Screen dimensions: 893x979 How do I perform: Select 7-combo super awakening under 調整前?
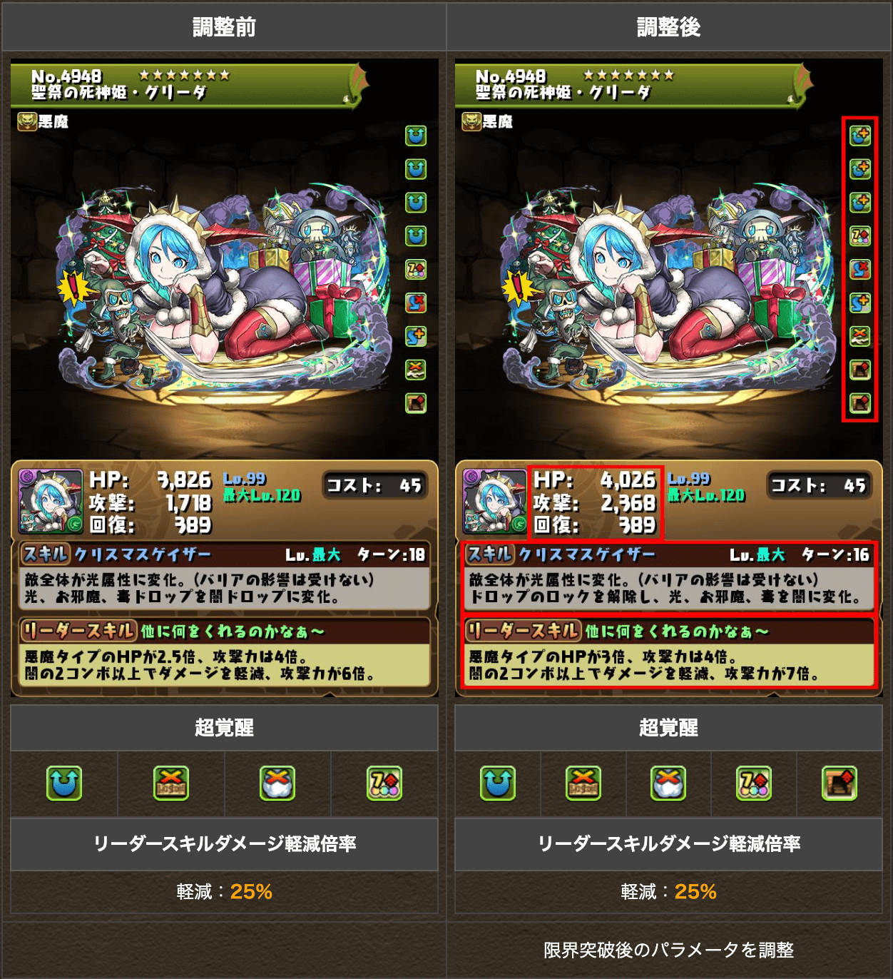[384, 783]
